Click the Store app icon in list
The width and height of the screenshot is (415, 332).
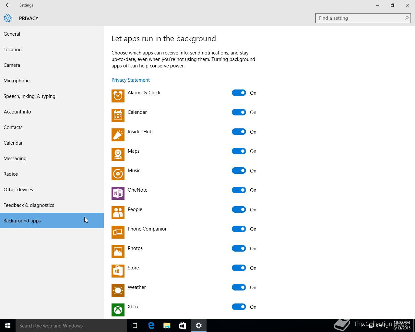pyautogui.click(x=118, y=271)
